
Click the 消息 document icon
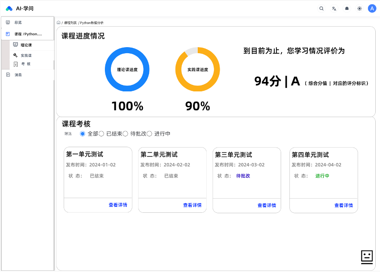(x=8, y=75)
